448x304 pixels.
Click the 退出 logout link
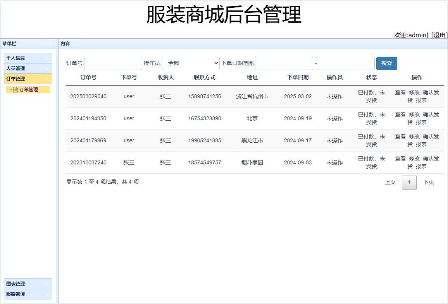coord(439,35)
